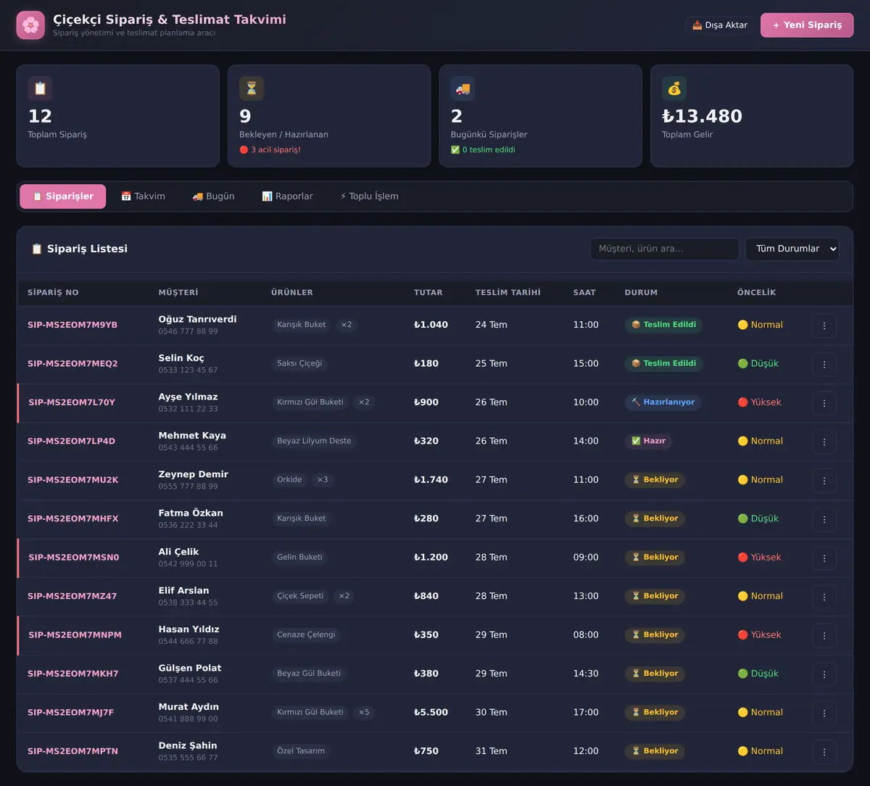Image resolution: width=870 pixels, height=786 pixels.
Task: Click the Düşük priority label for Gülşen Polat
Action: [758, 674]
